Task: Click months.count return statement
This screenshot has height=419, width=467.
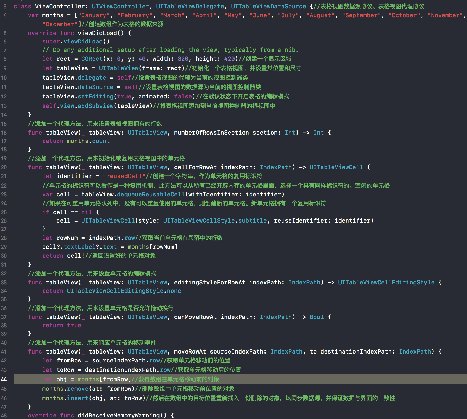Action: coord(76,141)
